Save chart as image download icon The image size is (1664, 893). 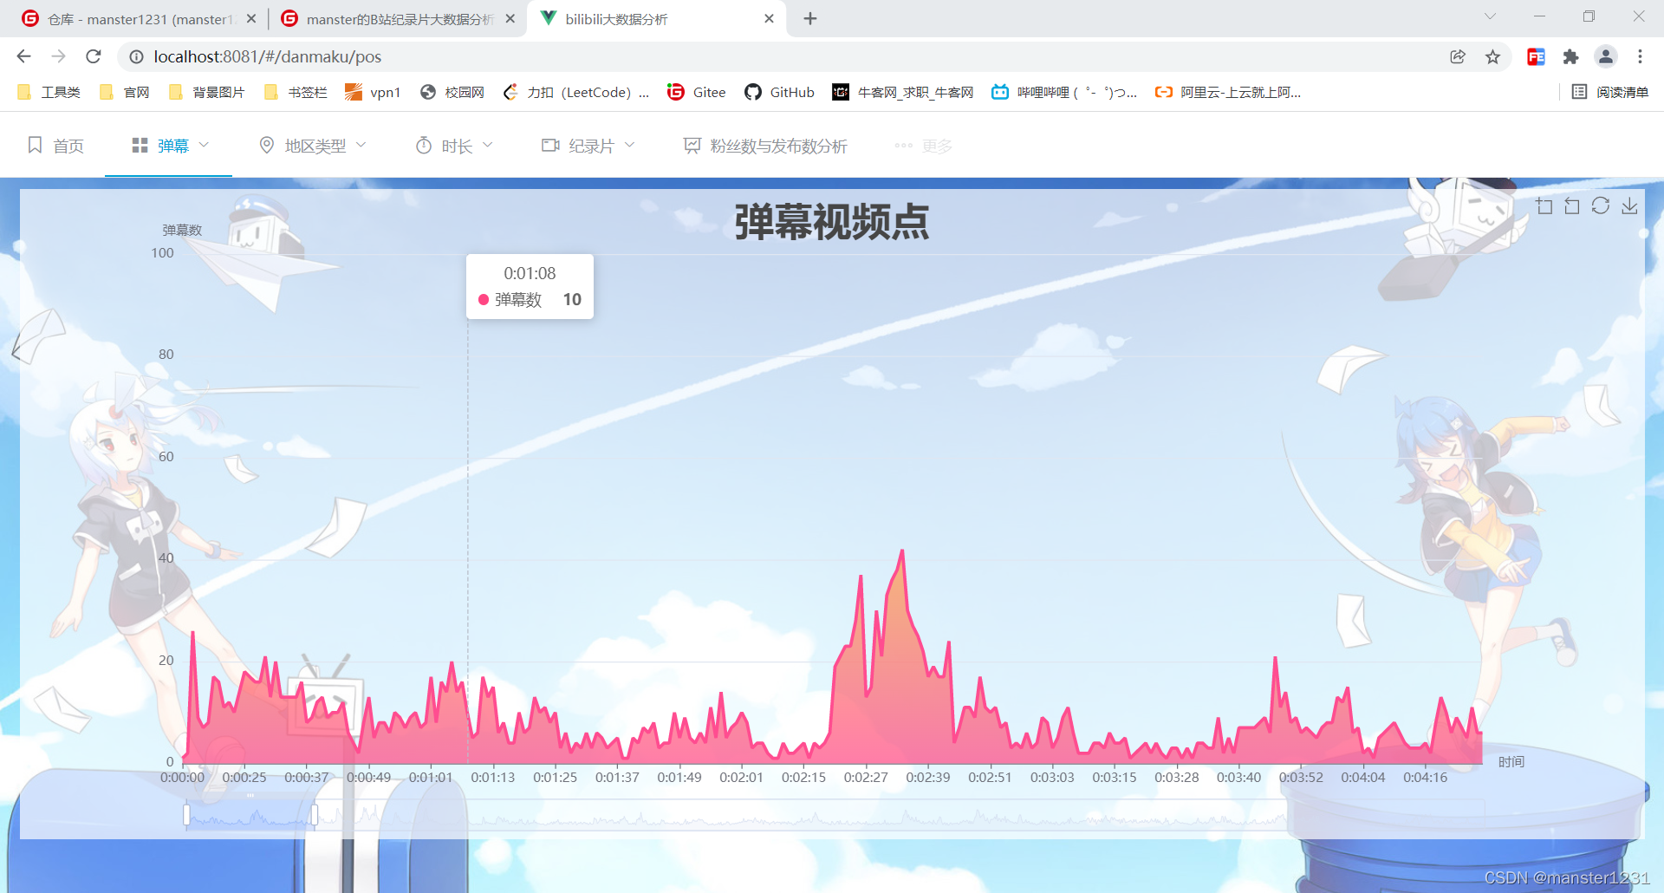coord(1629,206)
